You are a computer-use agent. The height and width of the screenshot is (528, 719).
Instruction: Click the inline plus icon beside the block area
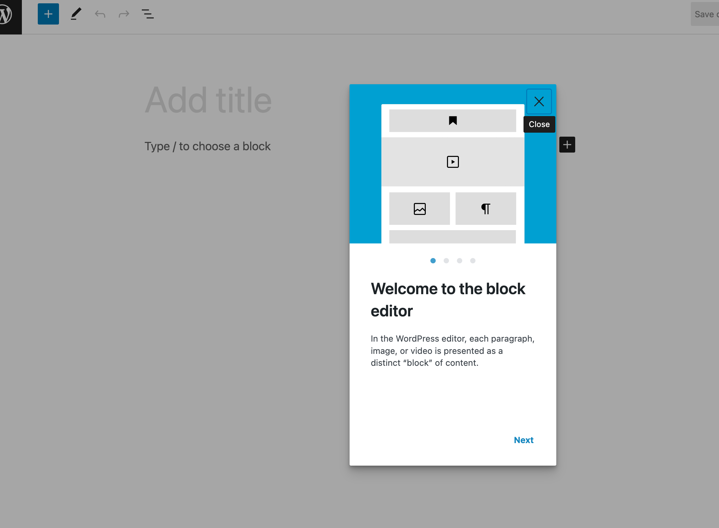click(x=567, y=144)
